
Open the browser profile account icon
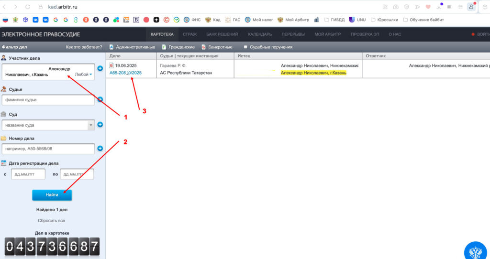click(x=471, y=7)
